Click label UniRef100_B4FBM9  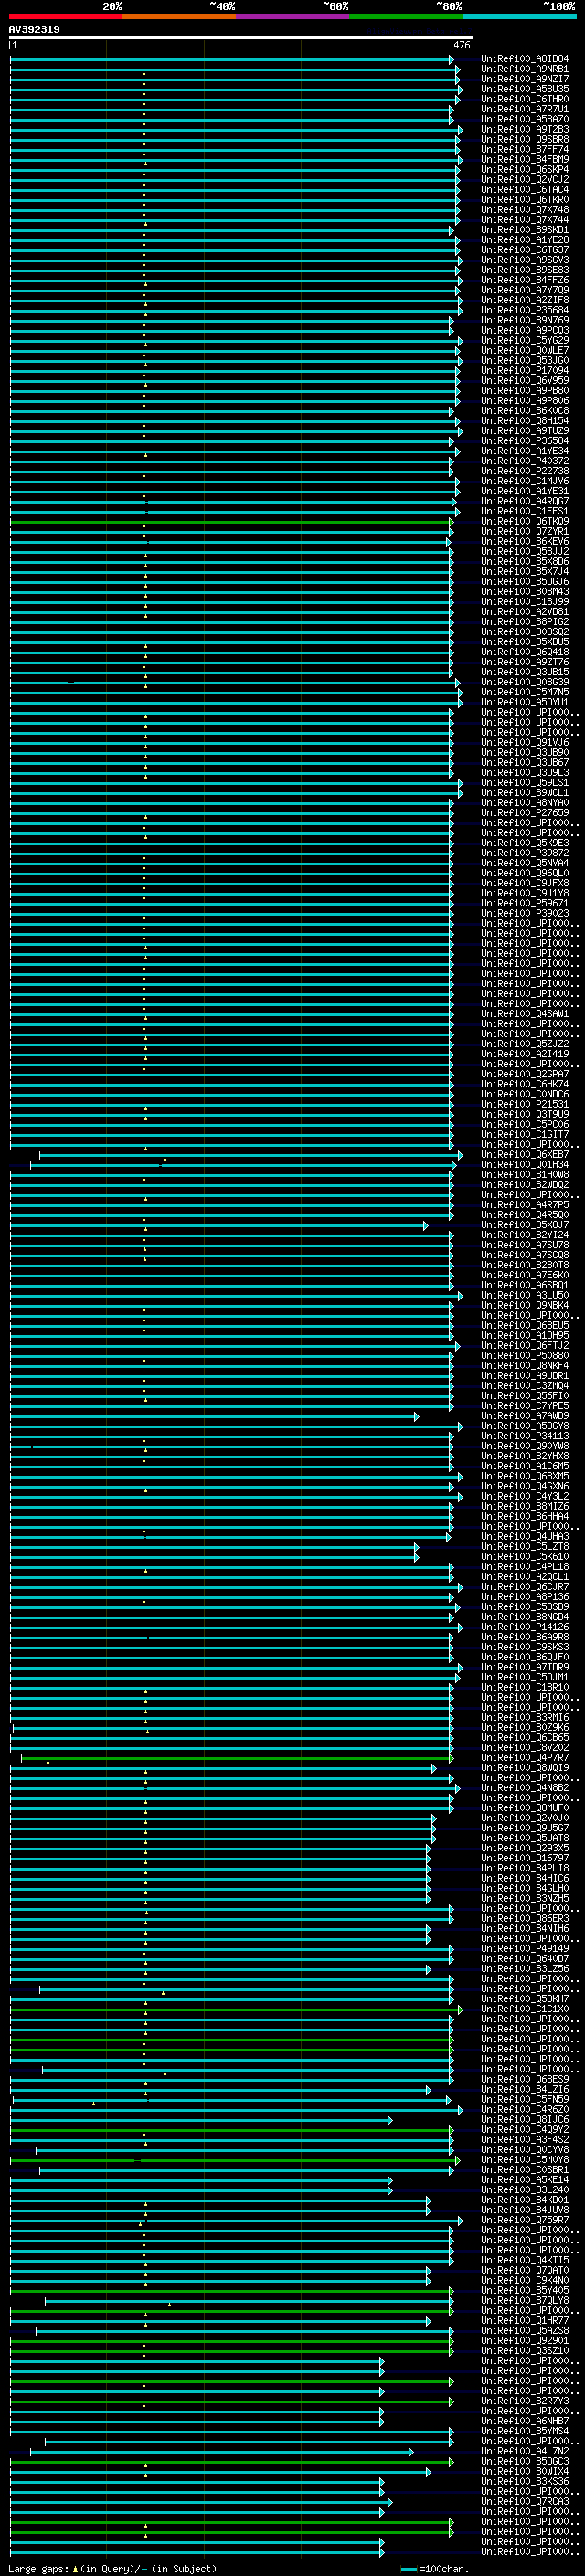pyautogui.click(x=525, y=159)
